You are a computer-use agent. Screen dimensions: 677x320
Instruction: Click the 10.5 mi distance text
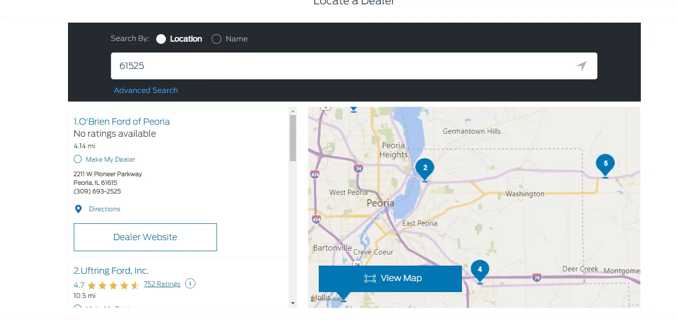pyautogui.click(x=84, y=295)
